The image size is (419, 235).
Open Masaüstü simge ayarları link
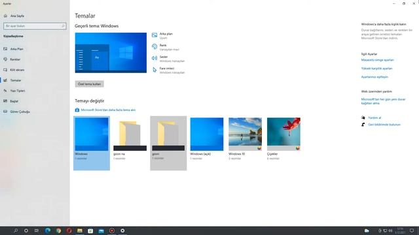[x=377, y=60]
